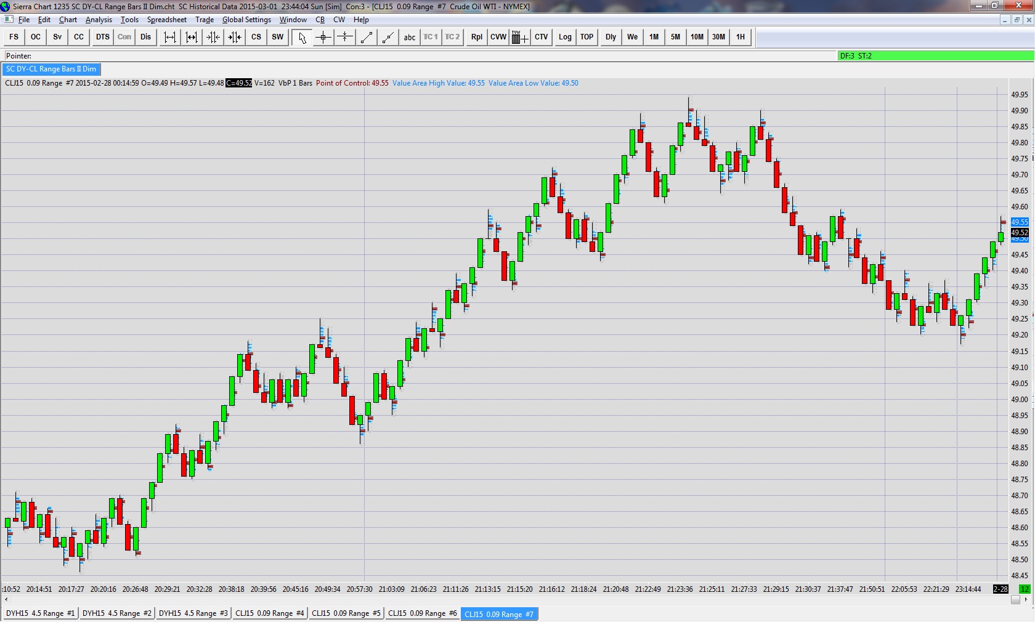The width and height of the screenshot is (1035, 622).
Task: Open the Trade menu
Action: [x=205, y=20]
